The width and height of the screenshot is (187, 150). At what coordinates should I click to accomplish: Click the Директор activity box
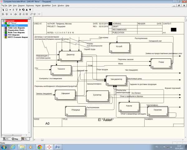coord(70,55)
